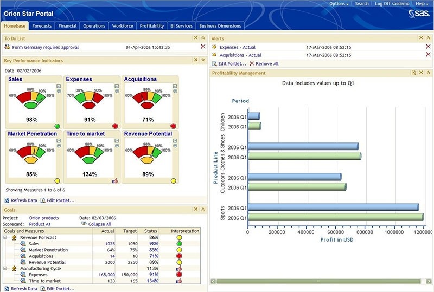Collapse the Alerts portlet

click(x=428, y=38)
